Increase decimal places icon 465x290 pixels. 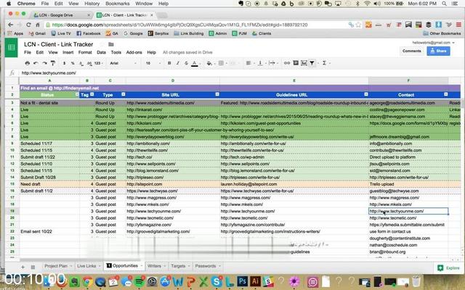pyautogui.click(x=89, y=63)
